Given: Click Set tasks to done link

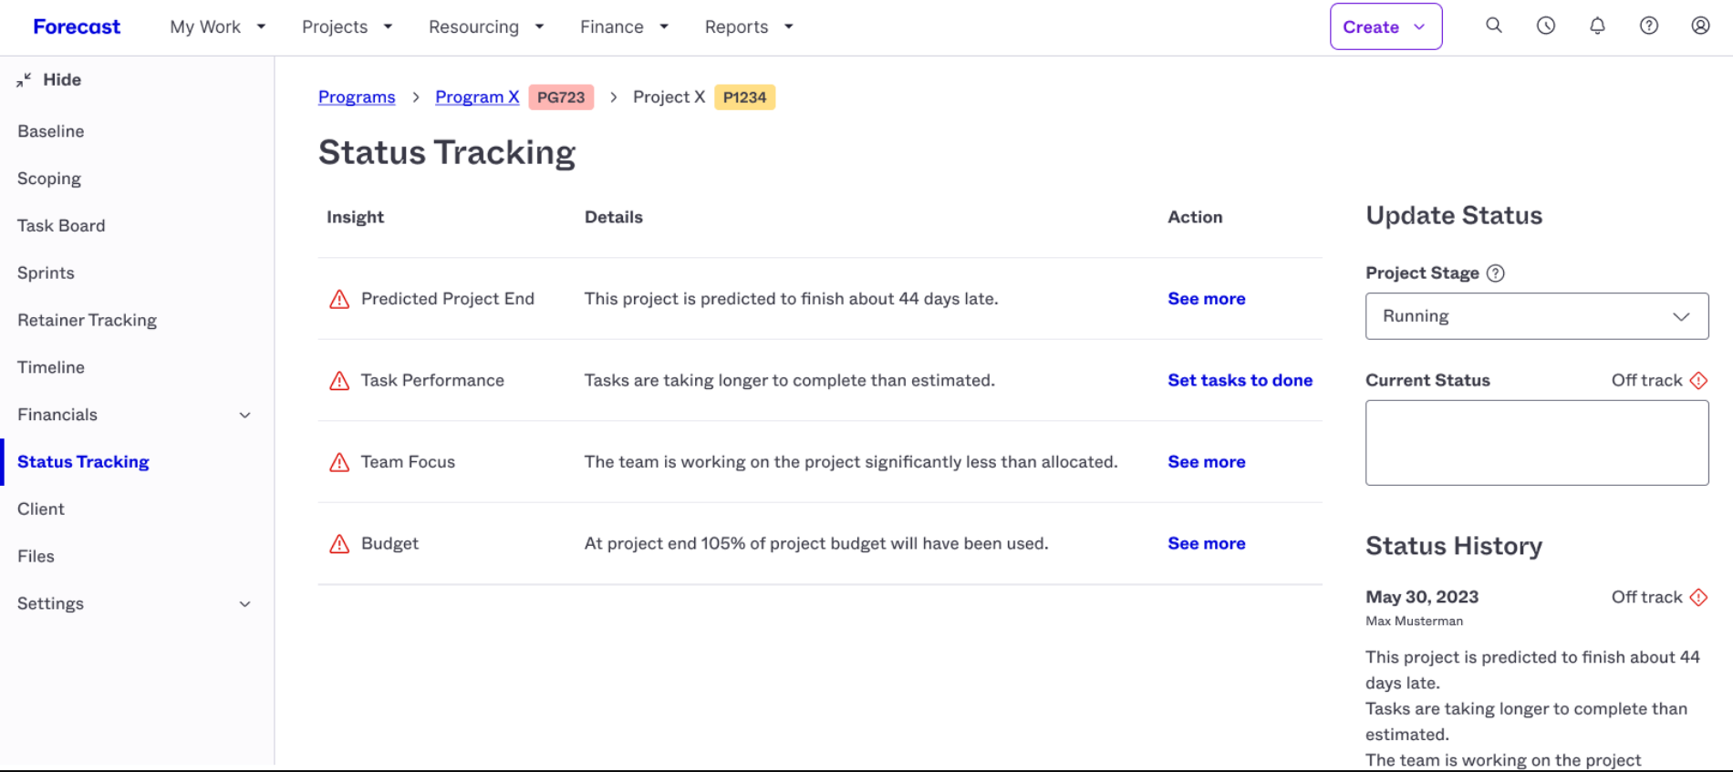Looking at the screenshot, I should click(x=1240, y=380).
